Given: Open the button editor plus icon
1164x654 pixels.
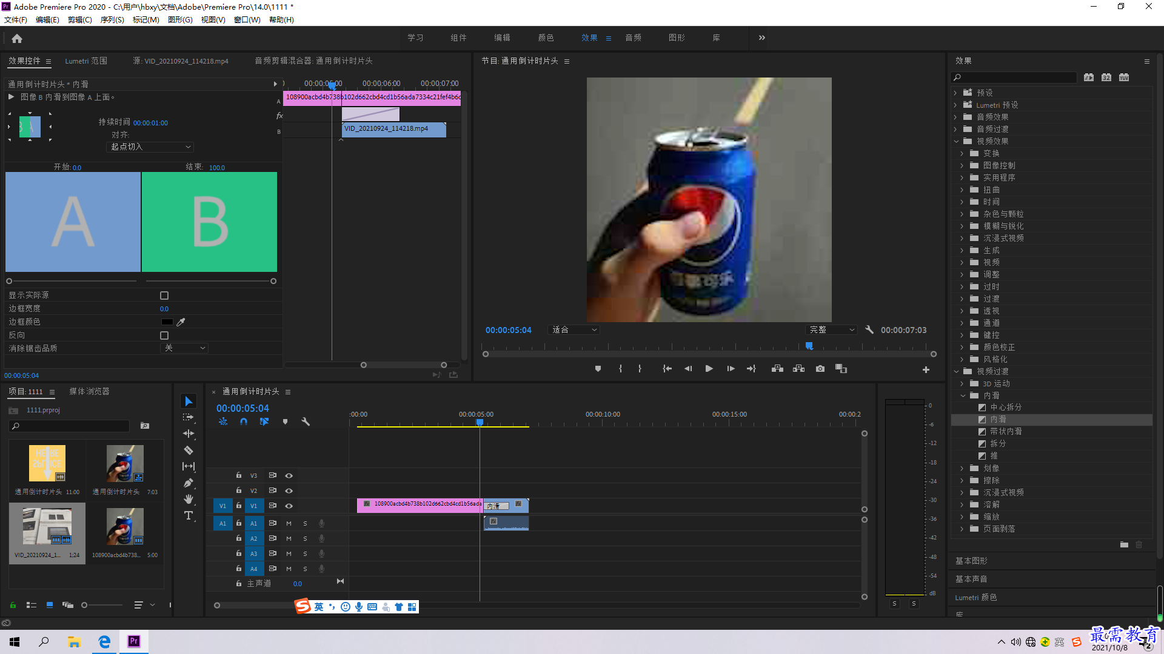Looking at the screenshot, I should (x=926, y=369).
